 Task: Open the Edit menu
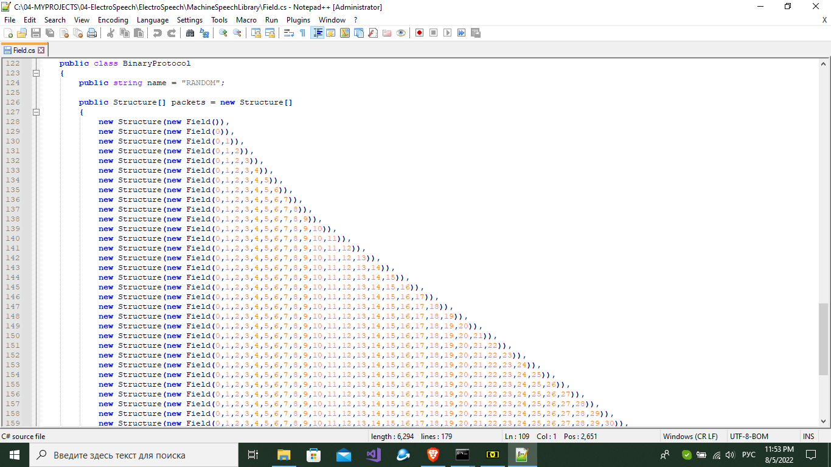coord(30,20)
